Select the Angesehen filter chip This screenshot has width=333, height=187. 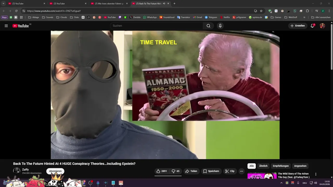[300, 166]
